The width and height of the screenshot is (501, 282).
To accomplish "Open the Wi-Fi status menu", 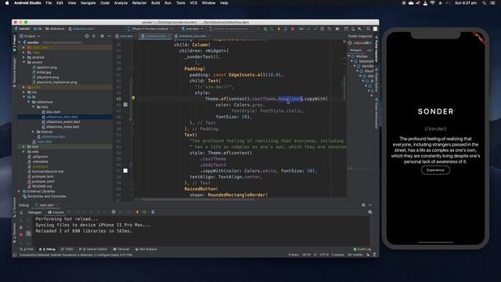I will pyautogui.click(x=433, y=3).
